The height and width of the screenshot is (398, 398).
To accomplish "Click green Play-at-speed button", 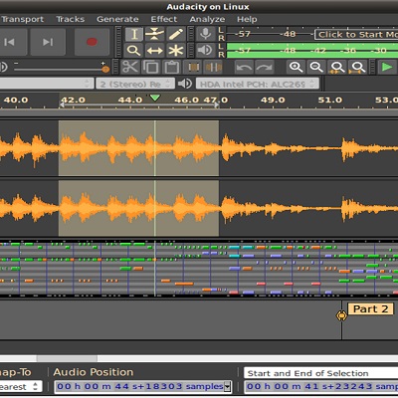I will click(387, 68).
